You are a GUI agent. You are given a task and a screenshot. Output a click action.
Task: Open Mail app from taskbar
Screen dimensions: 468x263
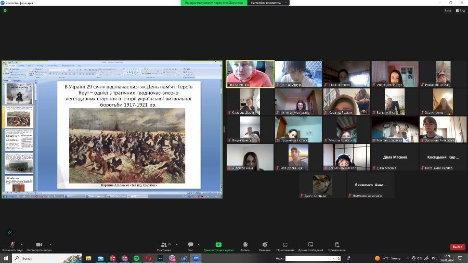(100, 258)
